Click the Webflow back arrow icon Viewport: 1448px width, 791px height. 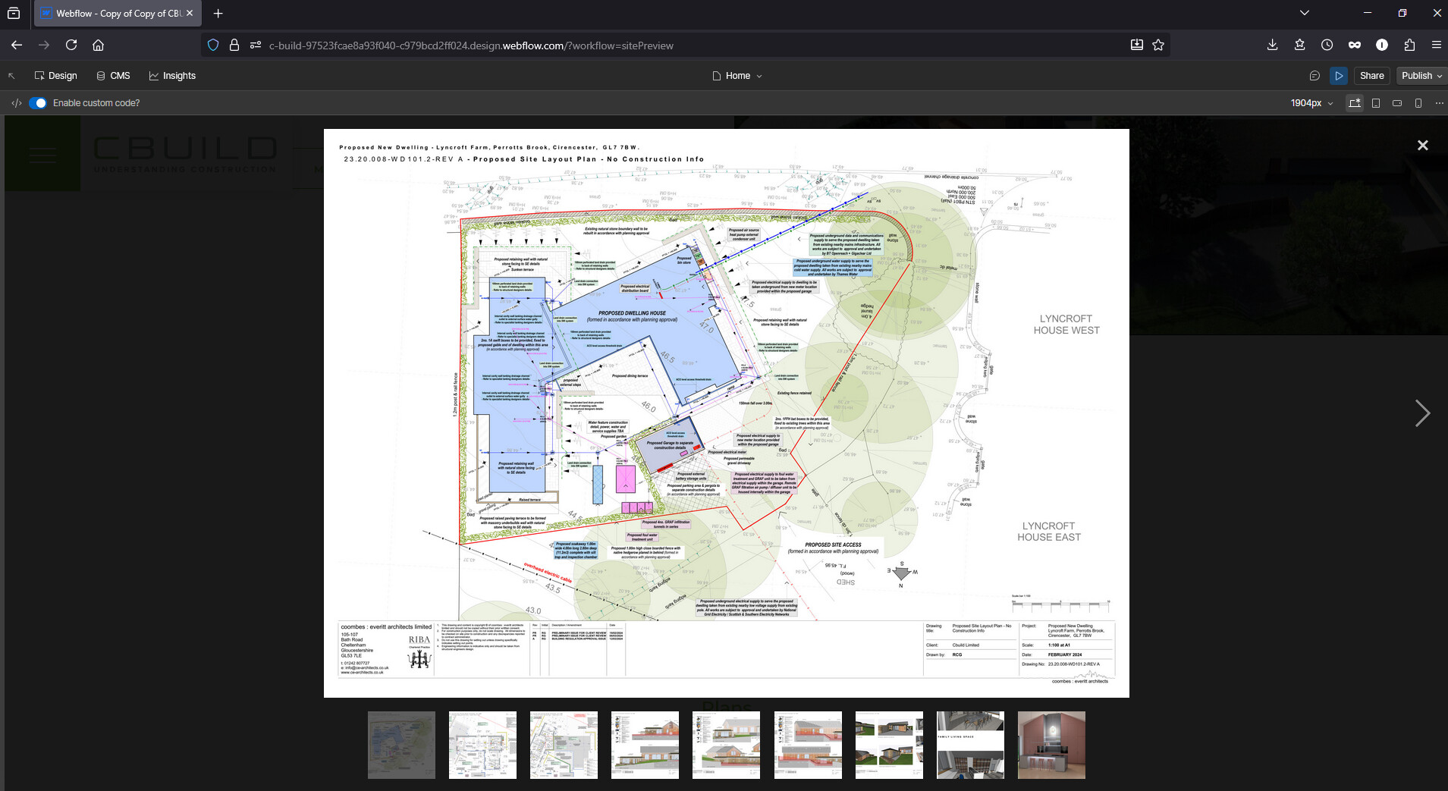[x=11, y=76]
